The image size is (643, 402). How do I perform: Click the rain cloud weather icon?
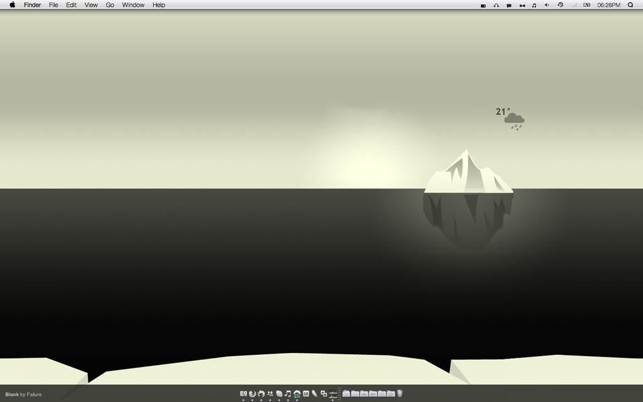[514, 122]
